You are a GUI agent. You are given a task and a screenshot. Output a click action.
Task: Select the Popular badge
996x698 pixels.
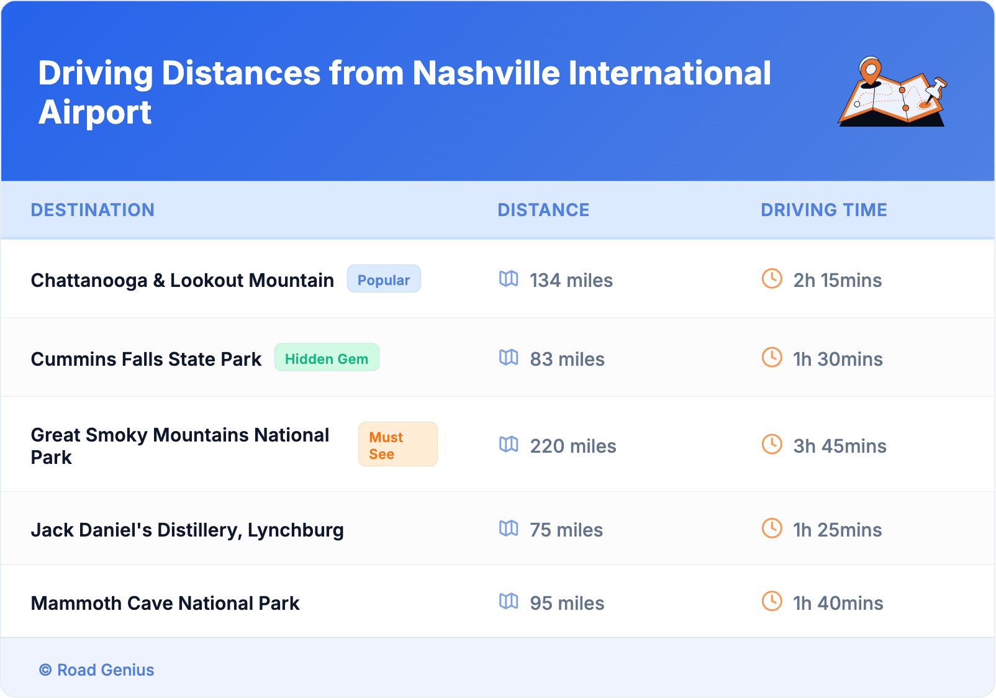(x=383, y=279)
